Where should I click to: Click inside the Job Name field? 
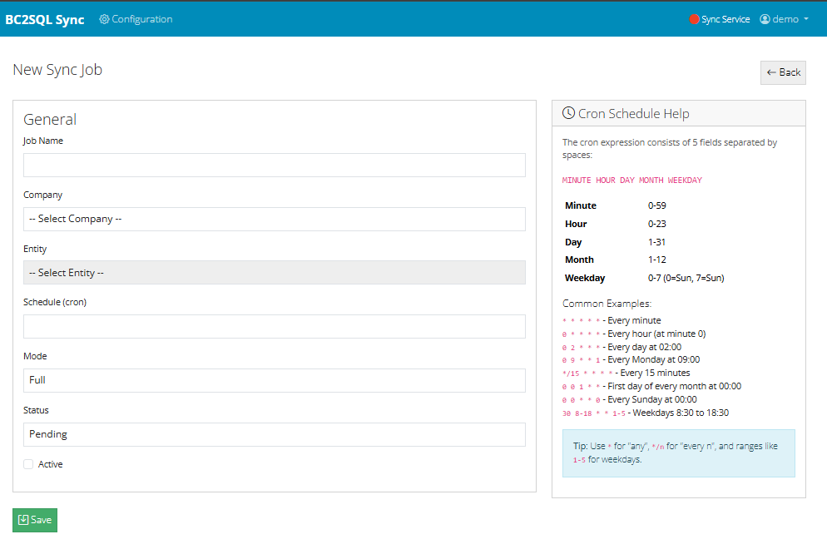click(x=274, y=165)
